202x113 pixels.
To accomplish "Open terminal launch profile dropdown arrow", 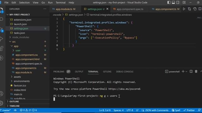I will pyautogui.click(x=186, y=72).
